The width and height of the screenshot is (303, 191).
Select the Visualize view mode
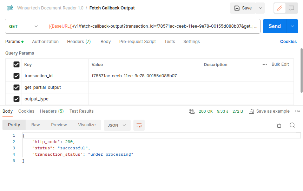click(87, 125)
